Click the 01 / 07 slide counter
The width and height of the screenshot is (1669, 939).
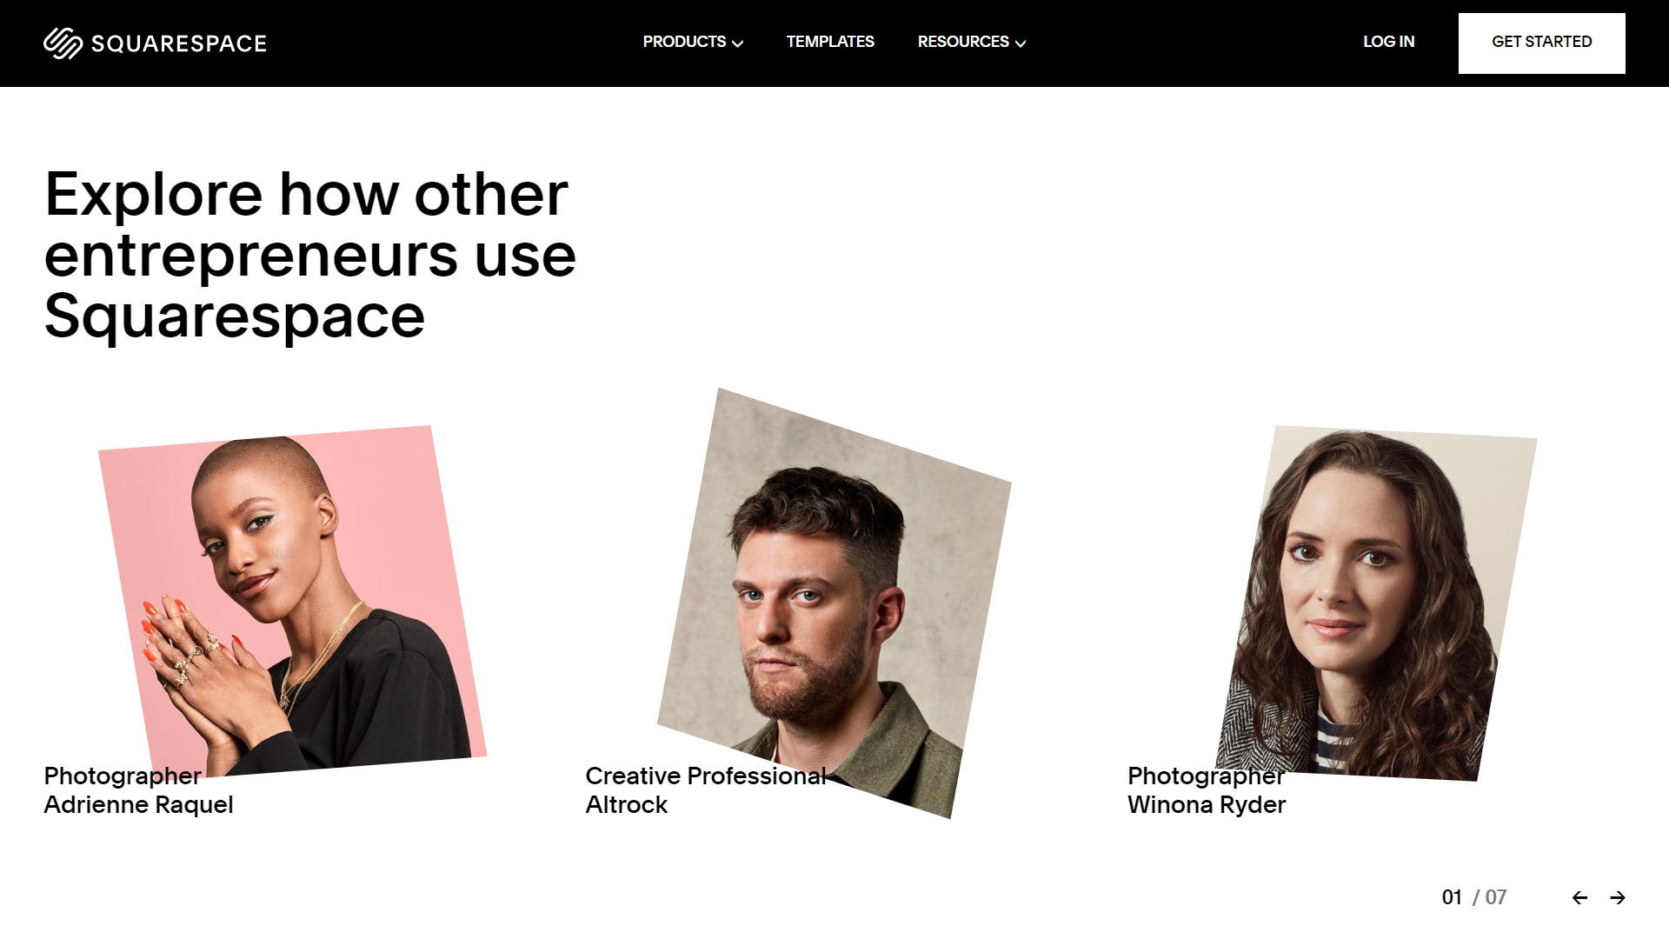click(1473, 897)
